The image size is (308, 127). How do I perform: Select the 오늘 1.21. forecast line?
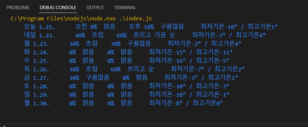tap(151, 26)
